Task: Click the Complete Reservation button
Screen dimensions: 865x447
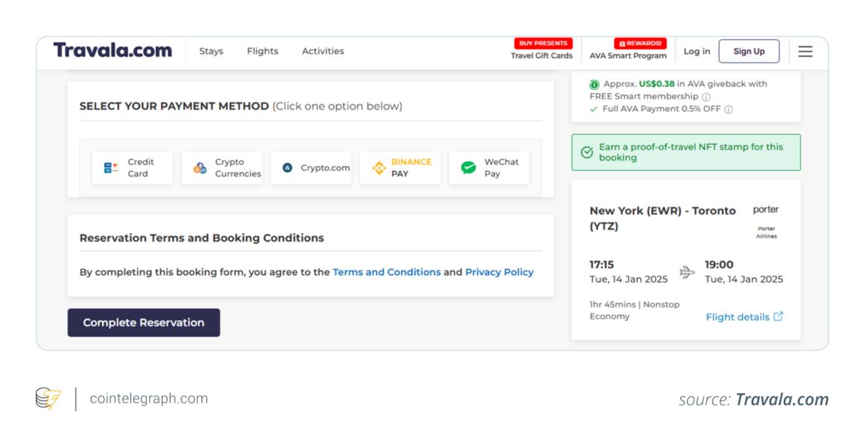Action: coord(144,323)
